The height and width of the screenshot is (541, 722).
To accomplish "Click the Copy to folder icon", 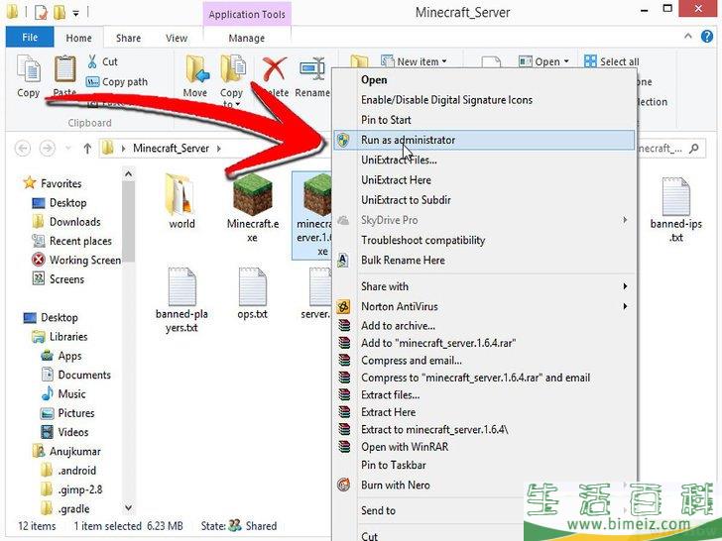I will coord(232,69).
